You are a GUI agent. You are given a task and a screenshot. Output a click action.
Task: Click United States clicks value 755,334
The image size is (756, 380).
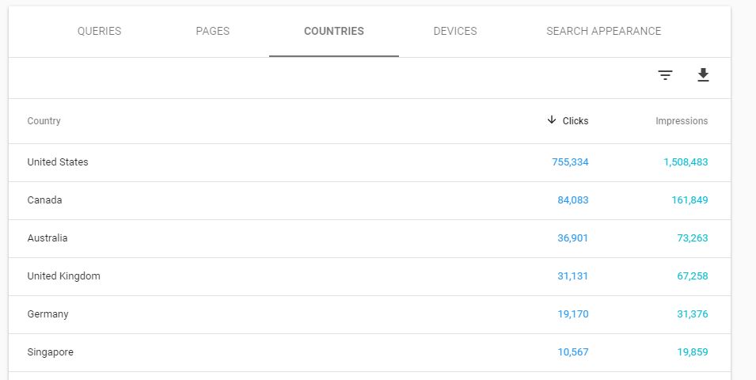[x=570, y=162]
